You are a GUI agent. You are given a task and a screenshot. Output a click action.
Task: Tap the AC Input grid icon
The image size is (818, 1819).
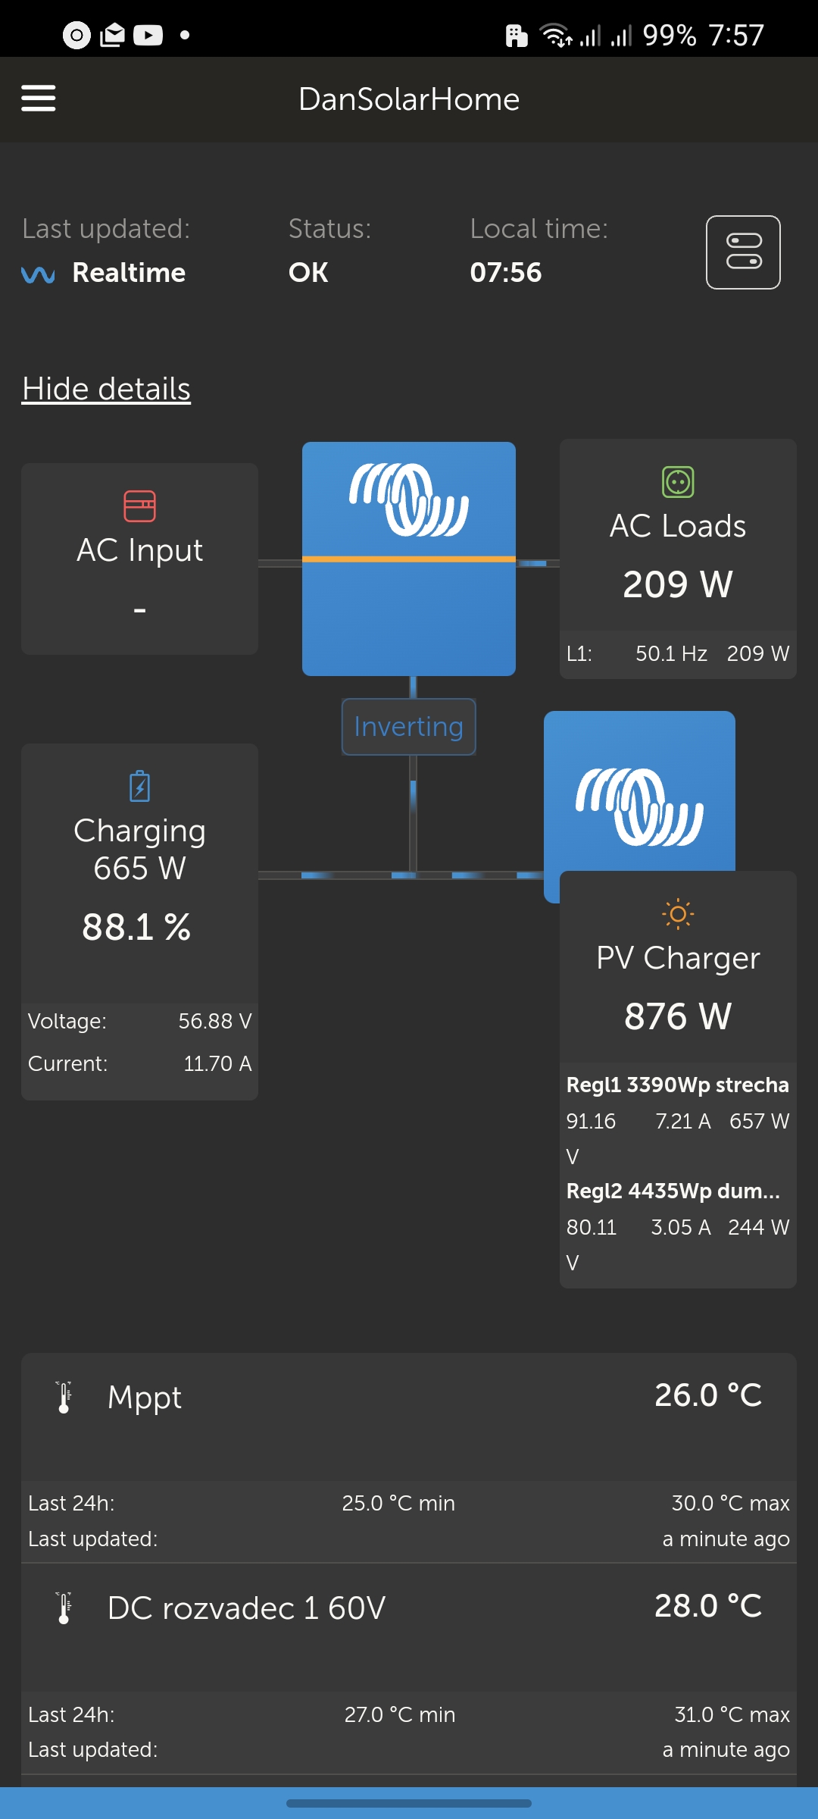(139, 506)
